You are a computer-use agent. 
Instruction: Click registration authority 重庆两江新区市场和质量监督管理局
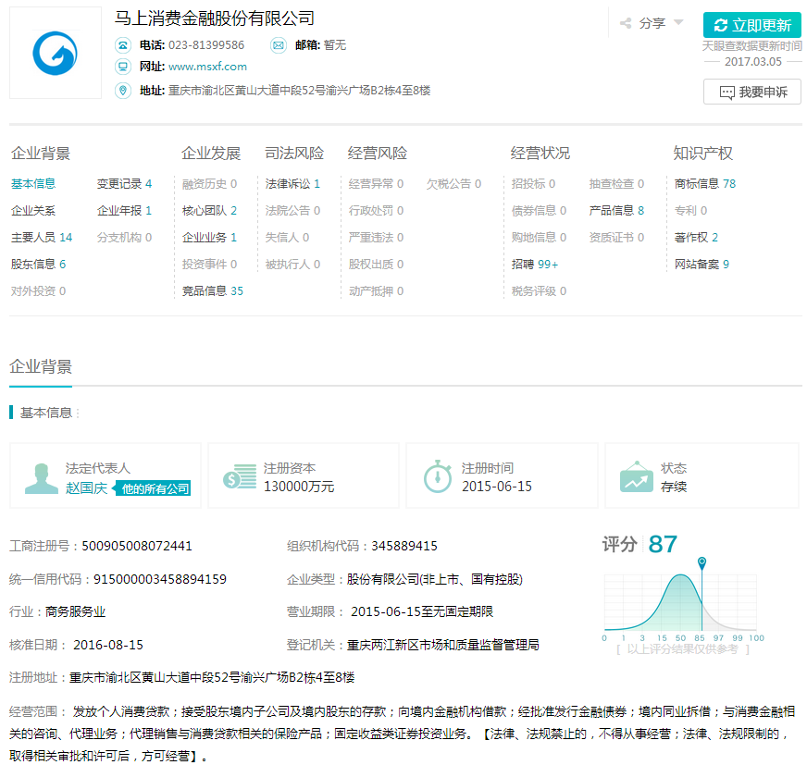click(x=443, y=645)
